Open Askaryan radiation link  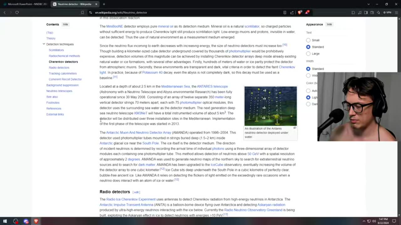(x=271, y=205)
